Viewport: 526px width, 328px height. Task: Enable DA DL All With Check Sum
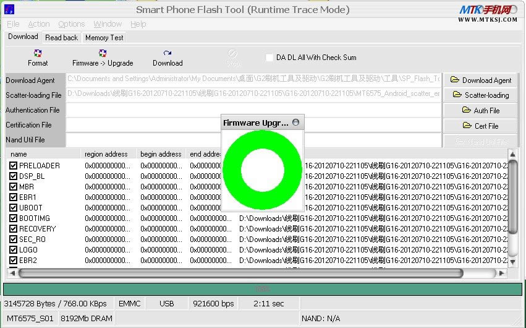click(269, 58)
